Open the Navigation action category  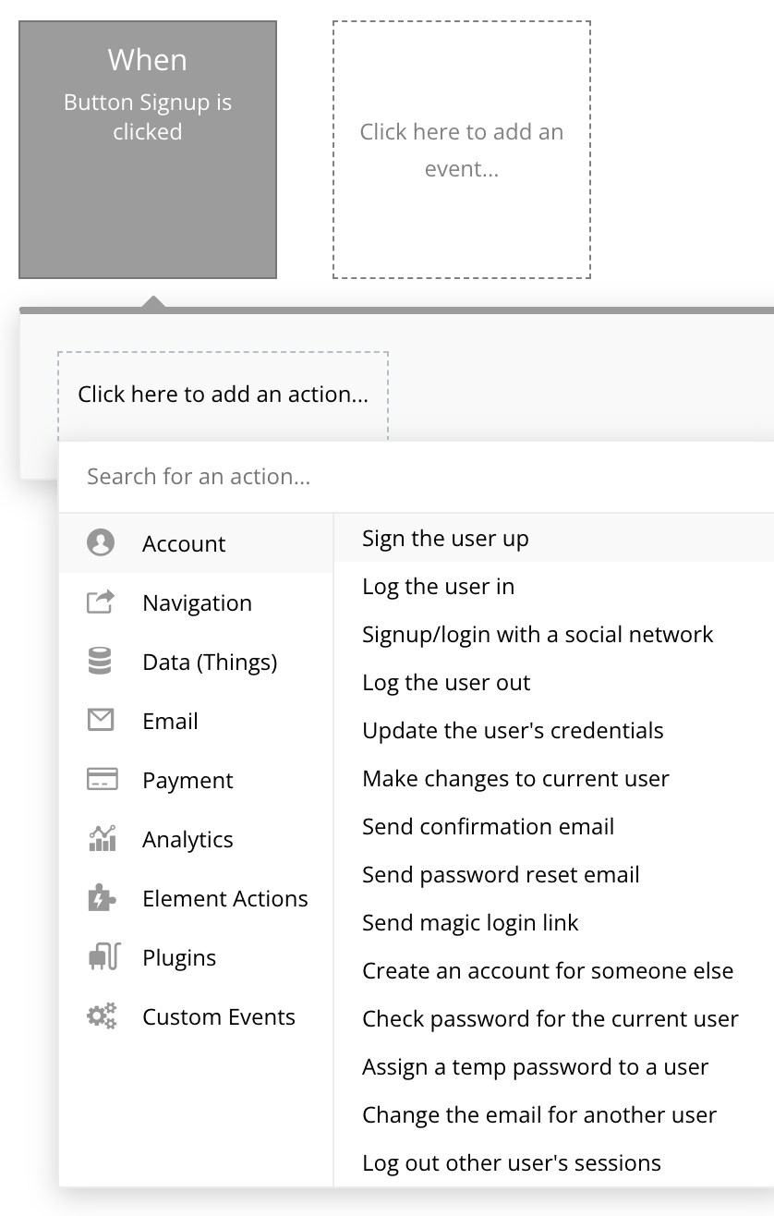click(196, 602)
